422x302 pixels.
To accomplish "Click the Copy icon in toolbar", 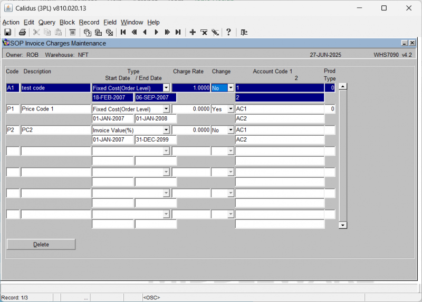I will pyautogui.click(x=47, y=32).
